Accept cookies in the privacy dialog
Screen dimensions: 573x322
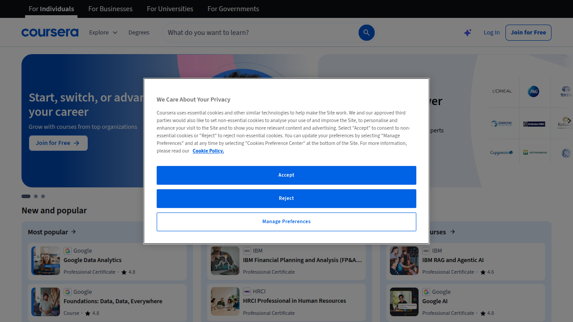(286, 175)
